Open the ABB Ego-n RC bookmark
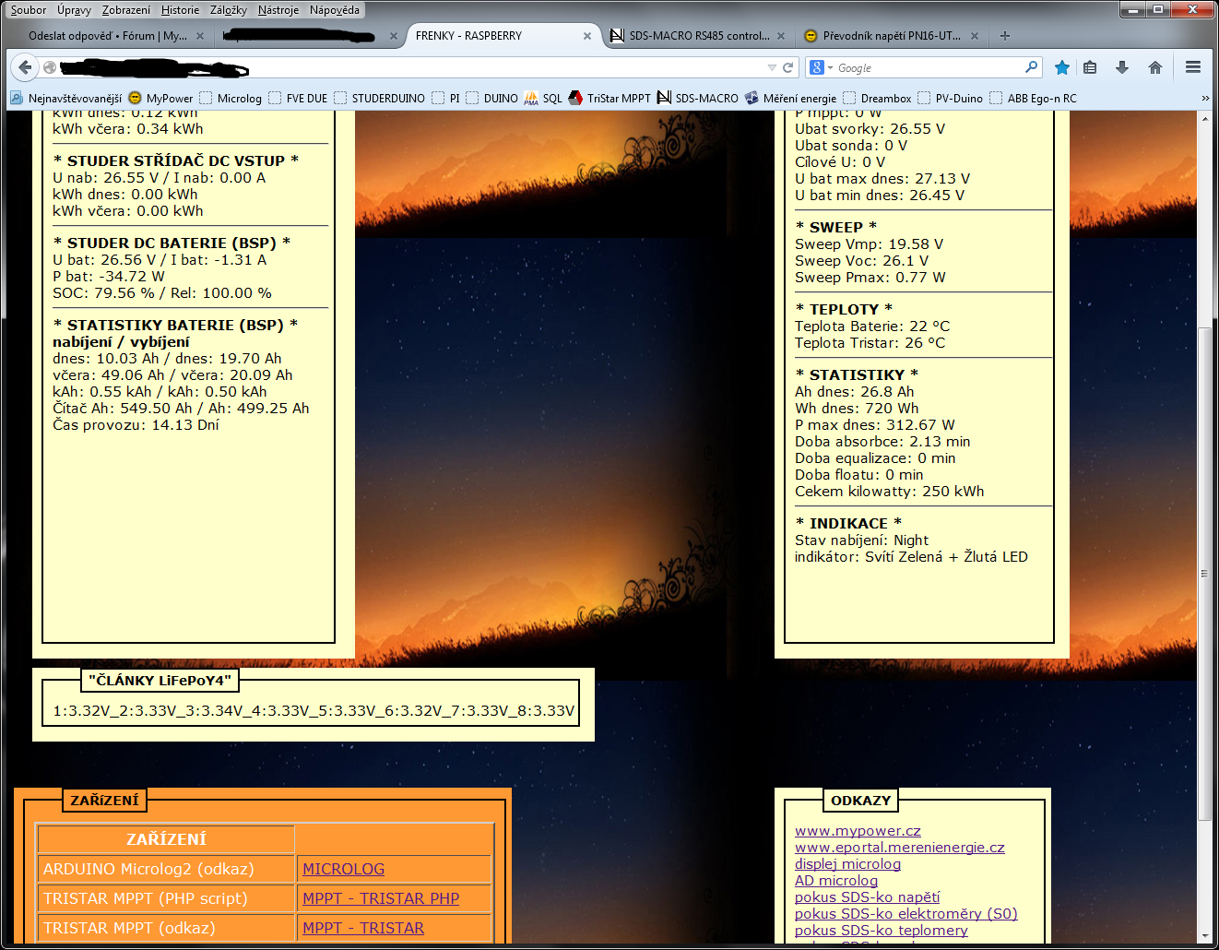 pos(1033,98)
